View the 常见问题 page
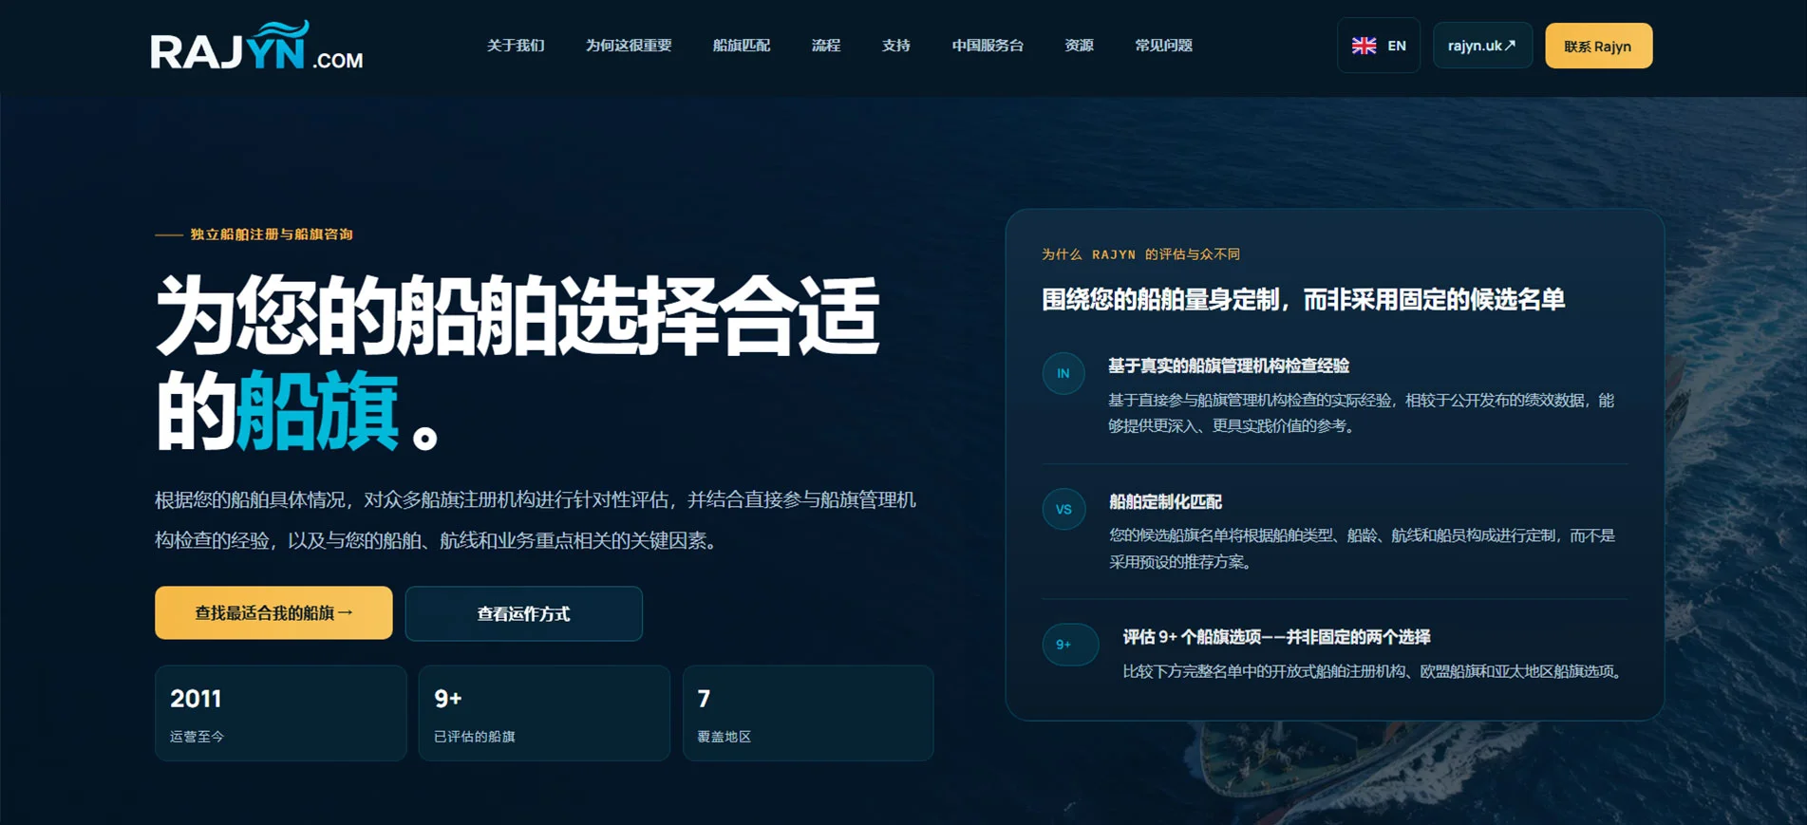This screenshot has height=825, width=1807. 1163,46
